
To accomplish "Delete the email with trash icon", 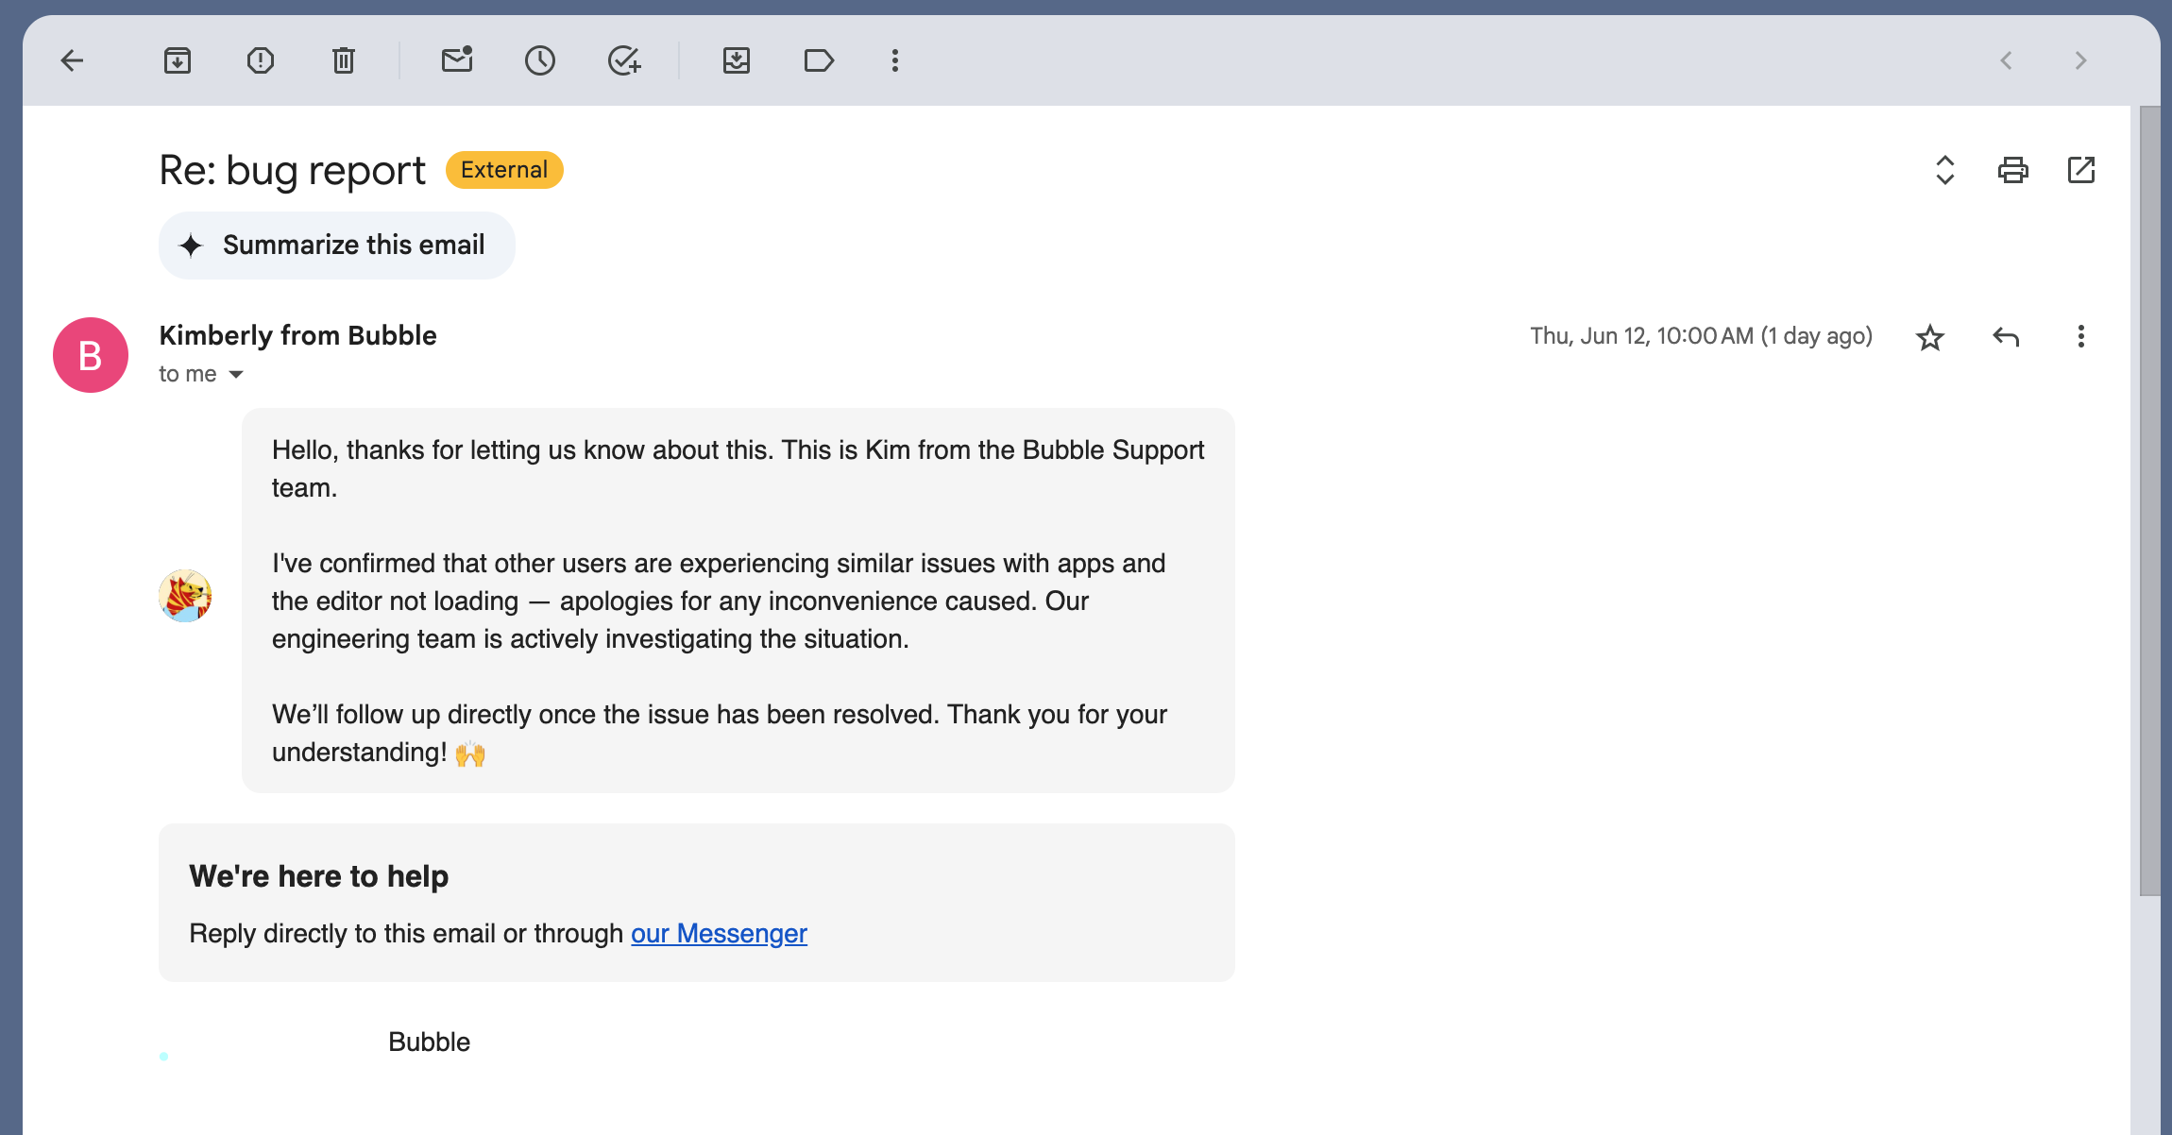I will [344, 60].
